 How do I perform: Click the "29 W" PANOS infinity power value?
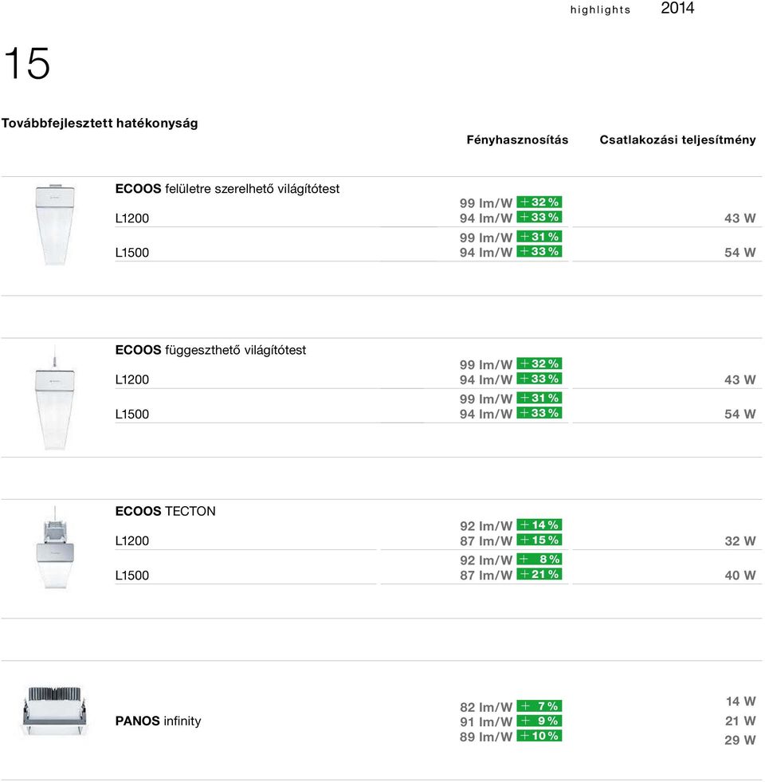pos(740,741)
